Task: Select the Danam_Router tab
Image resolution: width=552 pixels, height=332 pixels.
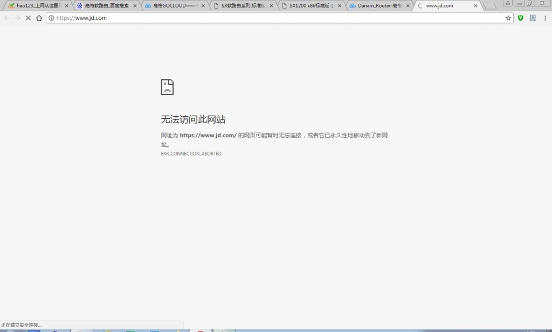Action: coord(380,5)
